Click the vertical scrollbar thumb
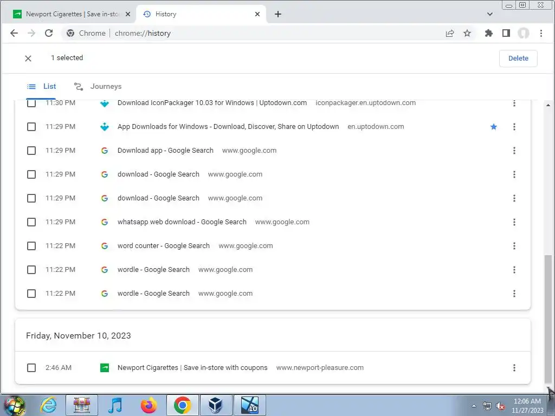555x416 pixels. (547, 318)
